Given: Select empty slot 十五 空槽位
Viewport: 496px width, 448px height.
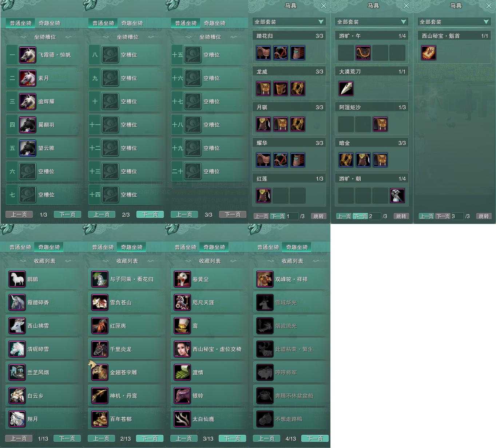Looking at the screenshot, I should [209, 55].
